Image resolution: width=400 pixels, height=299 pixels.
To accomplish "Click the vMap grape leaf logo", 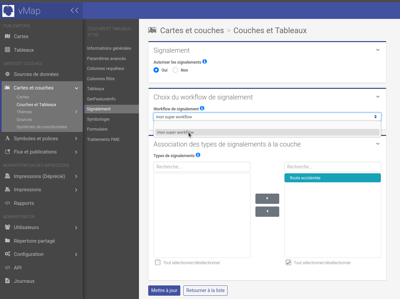I will coord(8,11).
